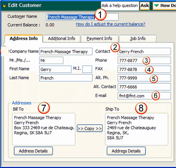Click the Company Name field

click(66, 52)
